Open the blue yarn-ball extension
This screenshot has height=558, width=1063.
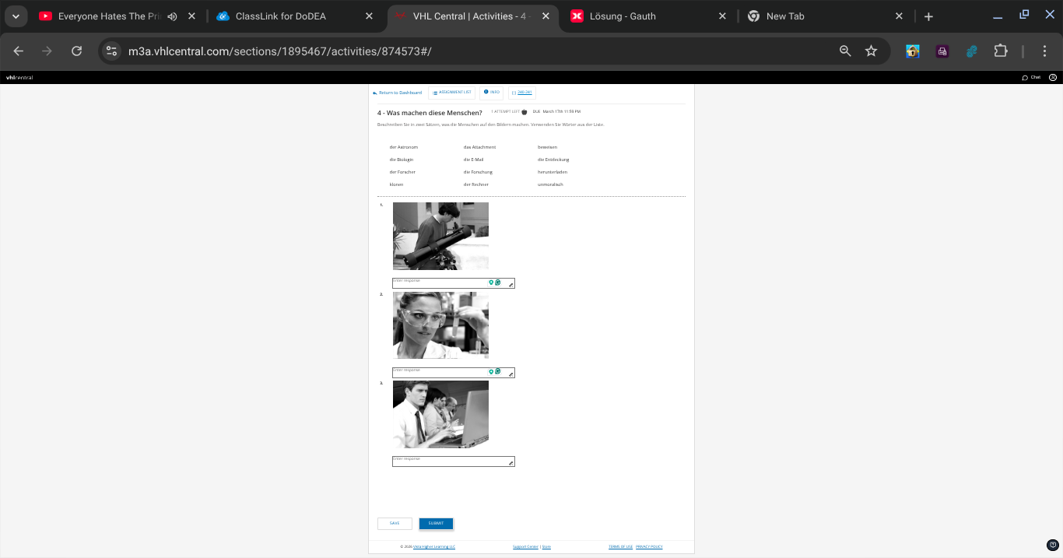click(x=971, y=51)
